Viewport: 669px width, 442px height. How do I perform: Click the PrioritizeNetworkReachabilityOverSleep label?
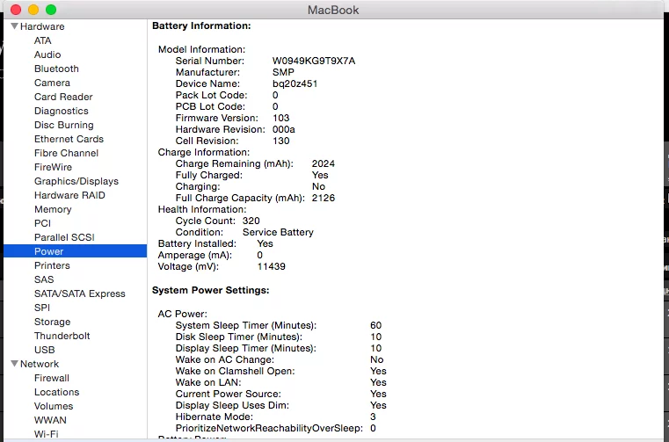pyautogui.click(x=269, y=428)
